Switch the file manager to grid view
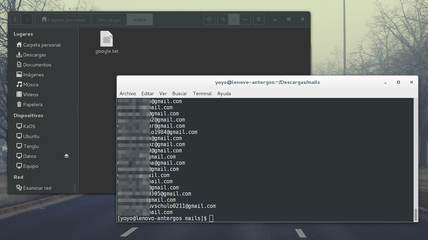 (234, 20)
